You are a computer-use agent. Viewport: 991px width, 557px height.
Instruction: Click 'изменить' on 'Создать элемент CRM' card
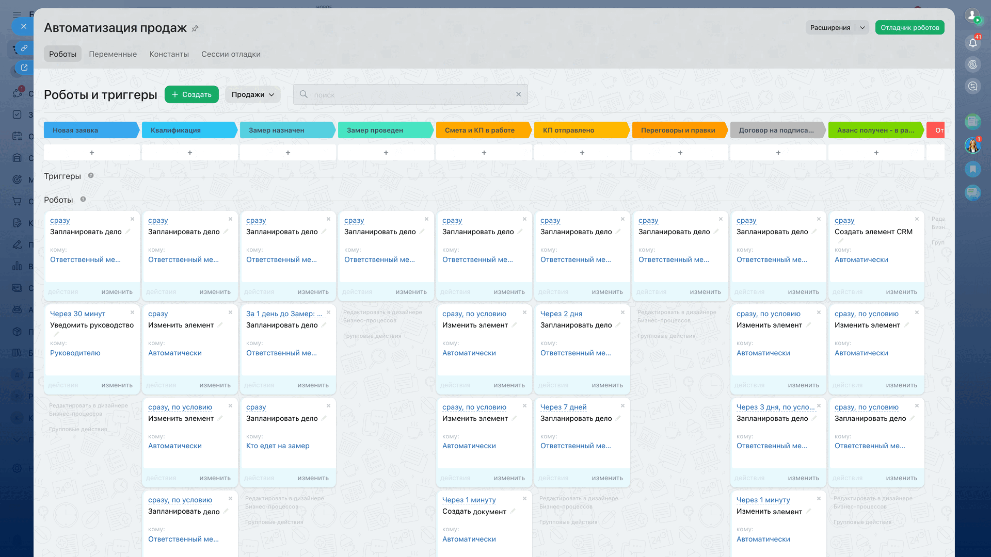pyautogui.click(x=902, y=292)
